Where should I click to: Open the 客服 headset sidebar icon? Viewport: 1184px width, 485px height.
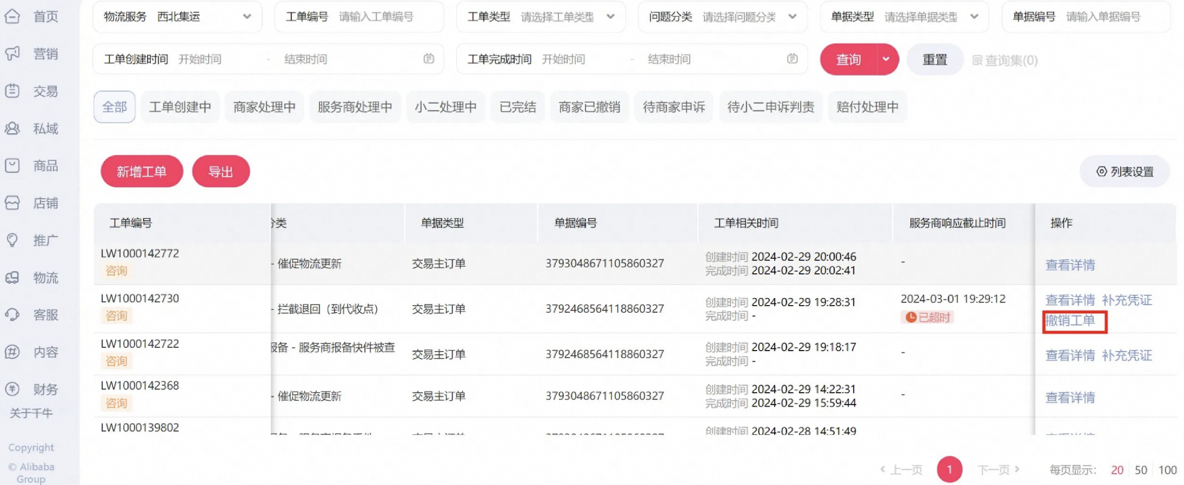12,315
